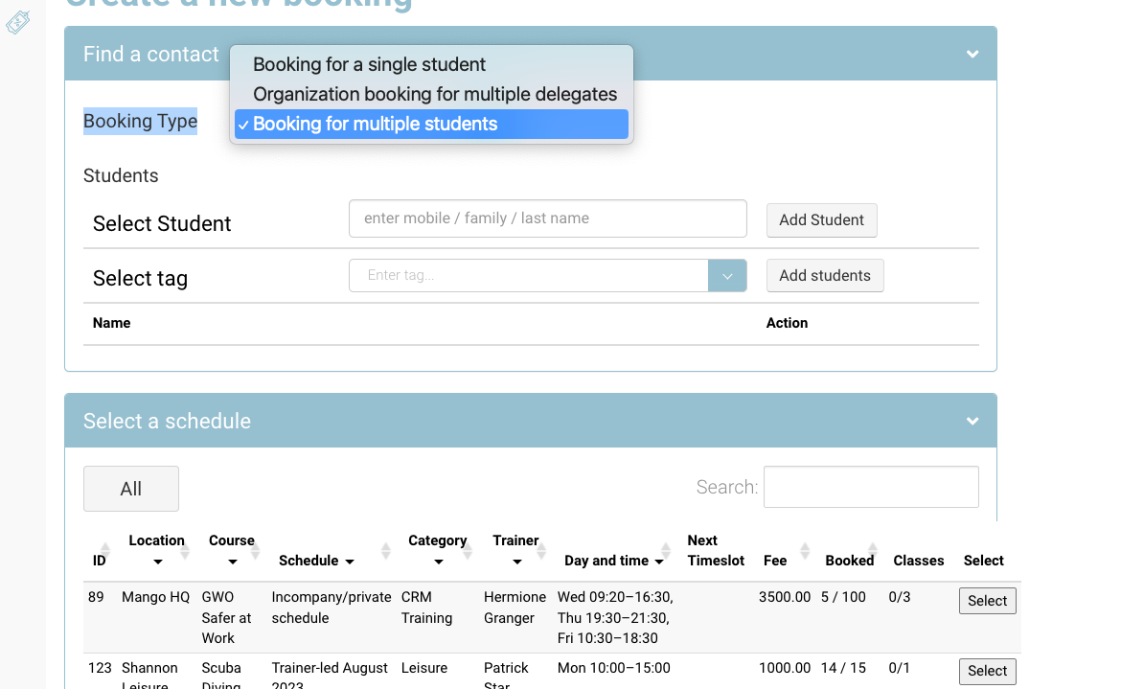Screen dimensions: 1121x689
Task: Click the Select Student search field
Action: coord(547,218)
